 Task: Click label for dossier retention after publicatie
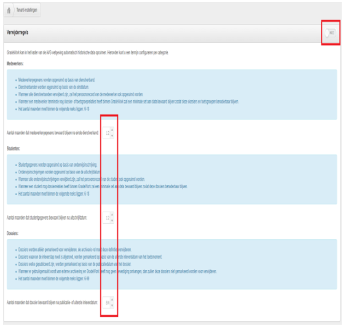(x=52, y=303)
